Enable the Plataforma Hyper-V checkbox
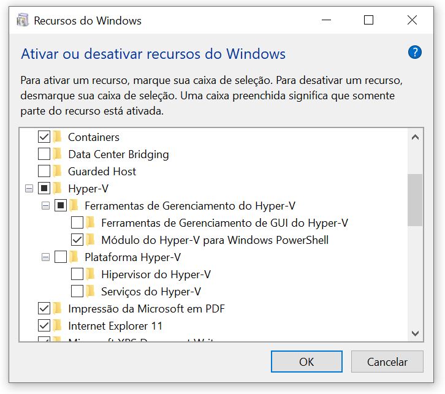445x394 pixels. 61,257
